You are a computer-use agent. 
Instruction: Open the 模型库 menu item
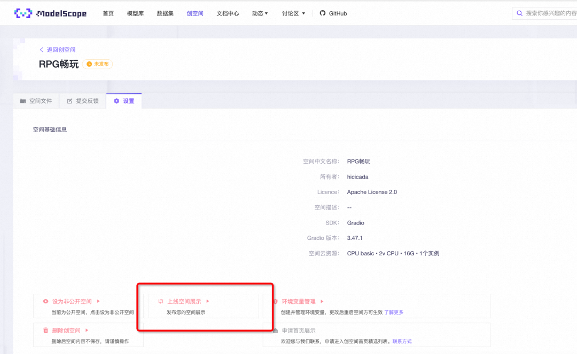click(x=135, y=13)
